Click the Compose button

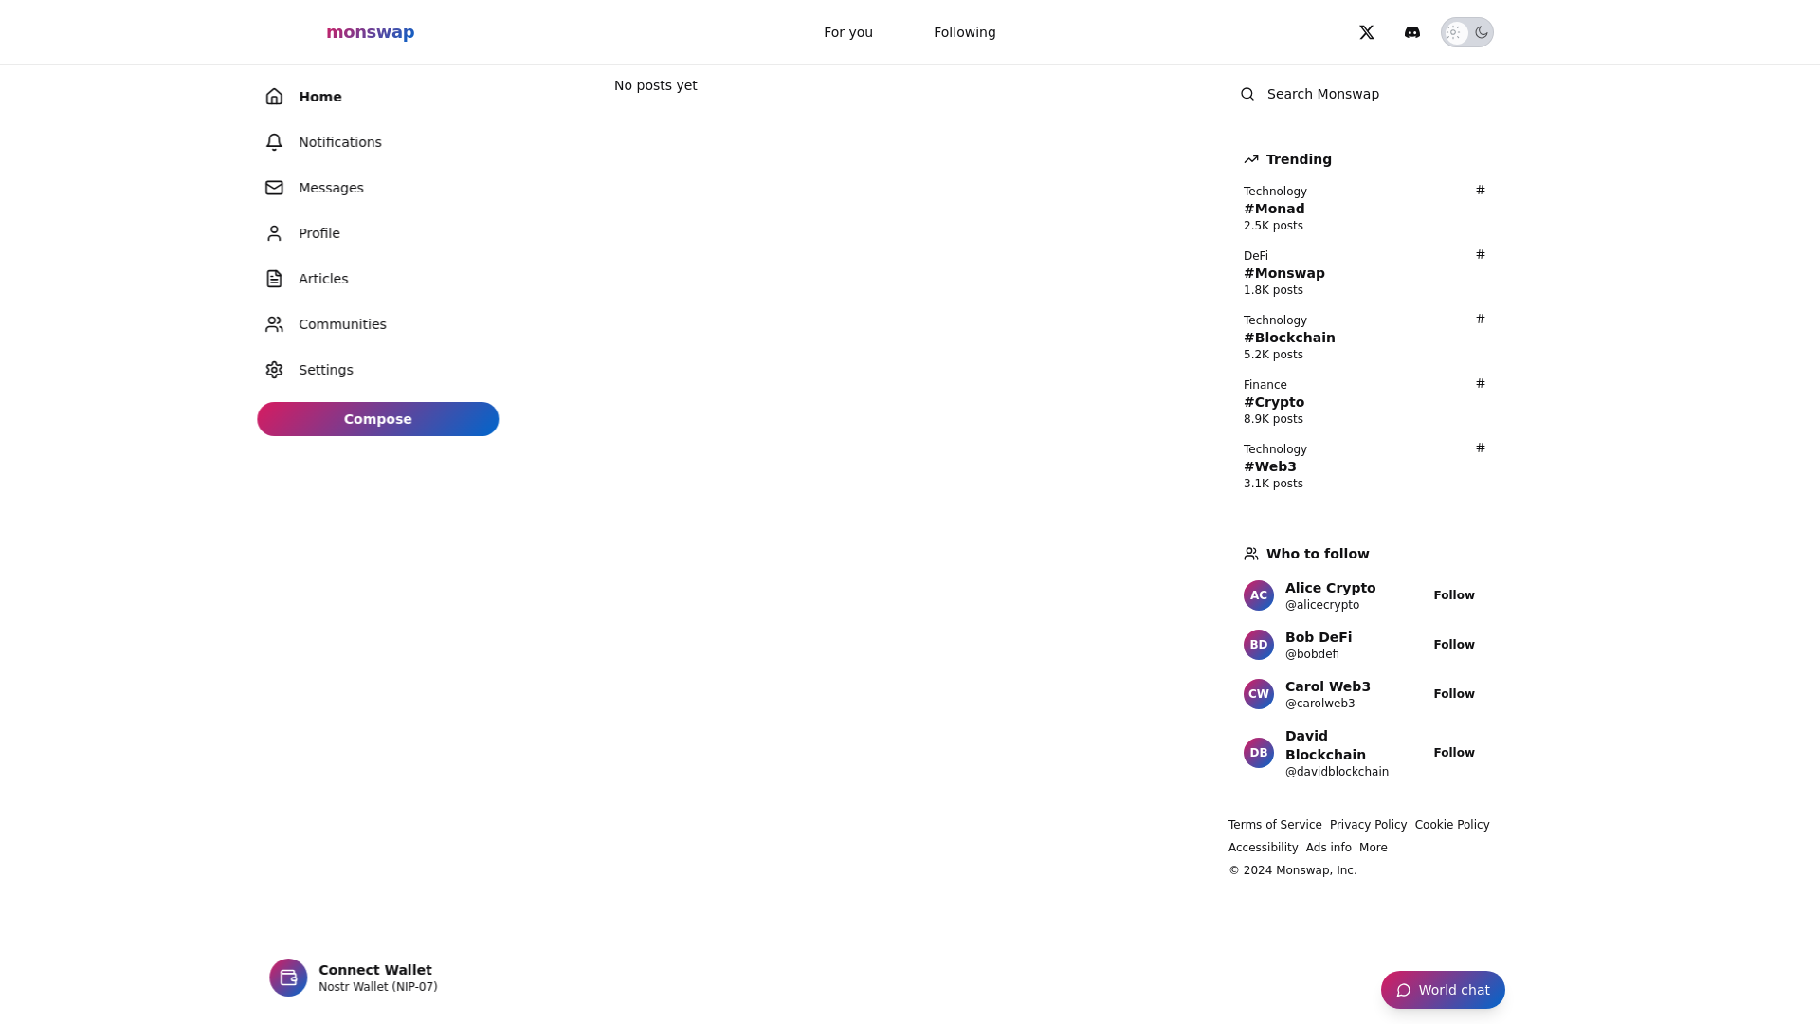377,419
